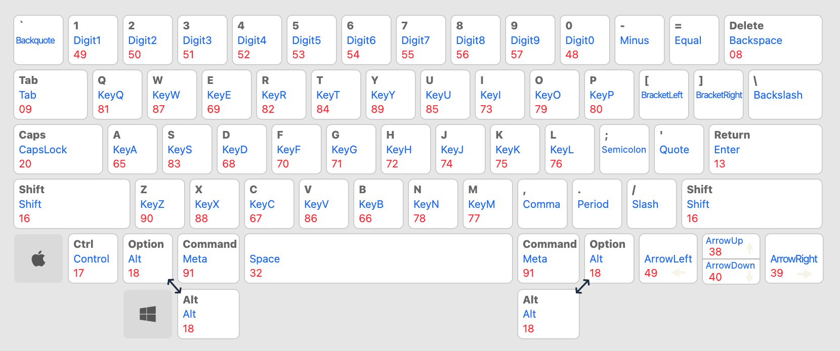840x351 pixels.
Task: Select the Delete Backspace key
Action: pyautogui.click(x=772, y=40)
